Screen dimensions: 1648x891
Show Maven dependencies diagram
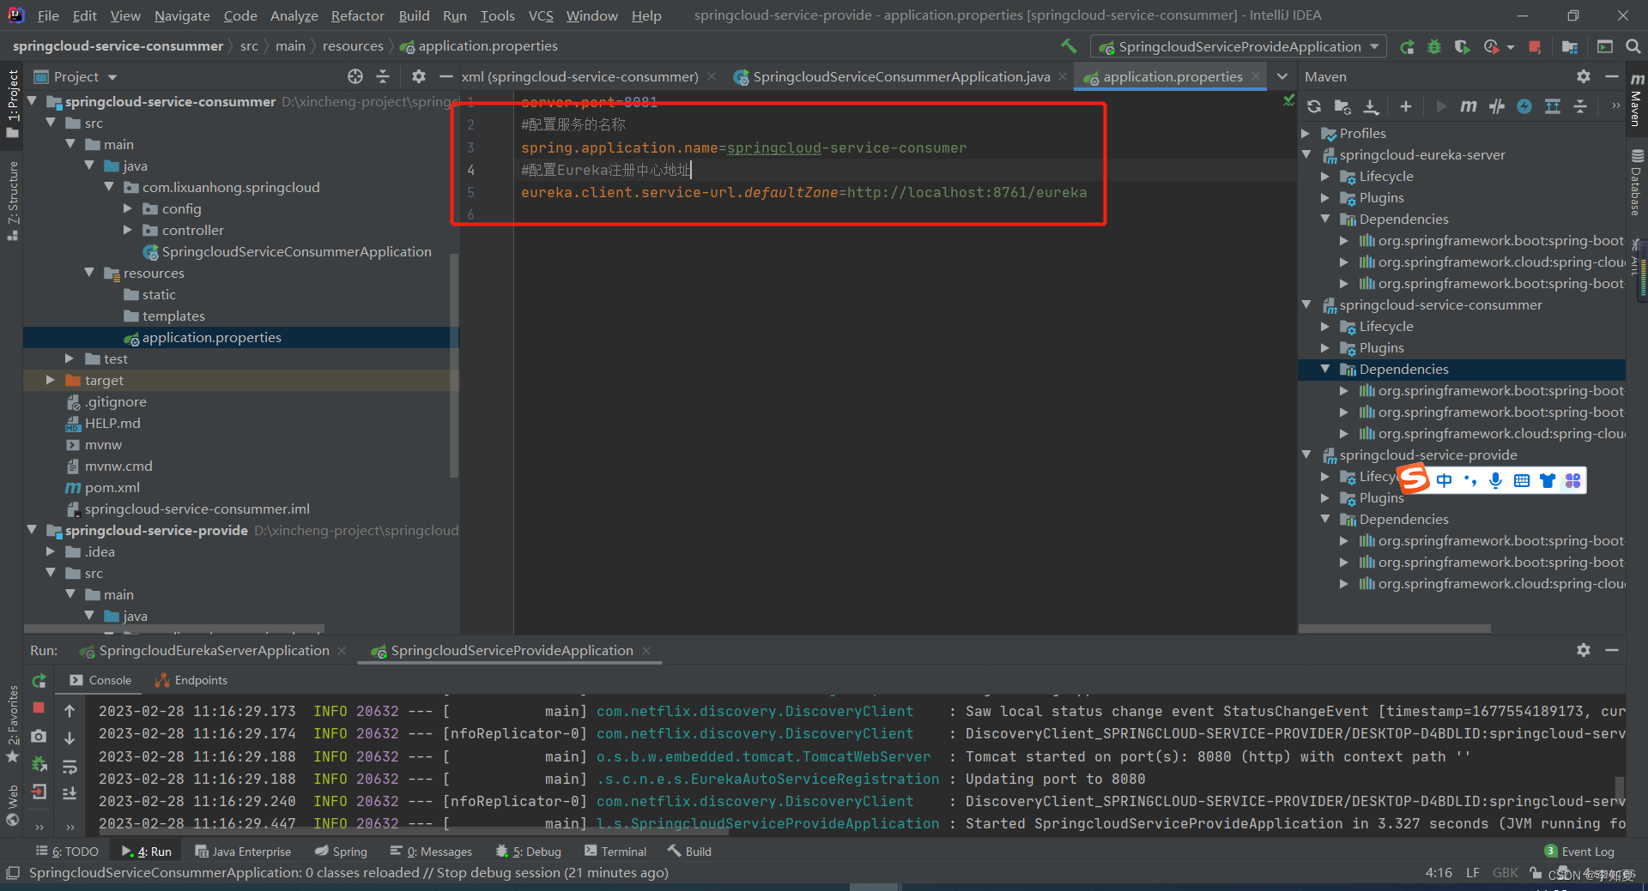tap(1553, 106)
